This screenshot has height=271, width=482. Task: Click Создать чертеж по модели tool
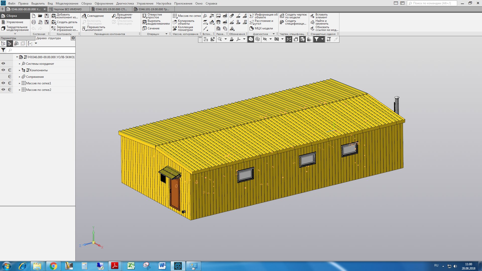pos(293,16)
